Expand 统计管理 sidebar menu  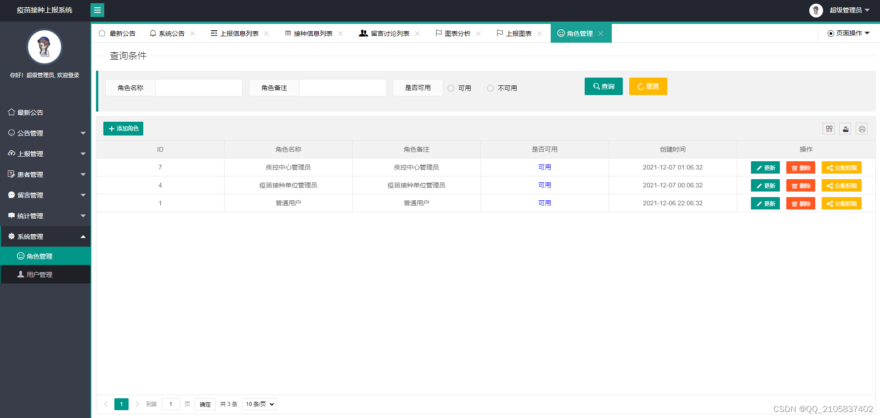[x=45, y=216]
